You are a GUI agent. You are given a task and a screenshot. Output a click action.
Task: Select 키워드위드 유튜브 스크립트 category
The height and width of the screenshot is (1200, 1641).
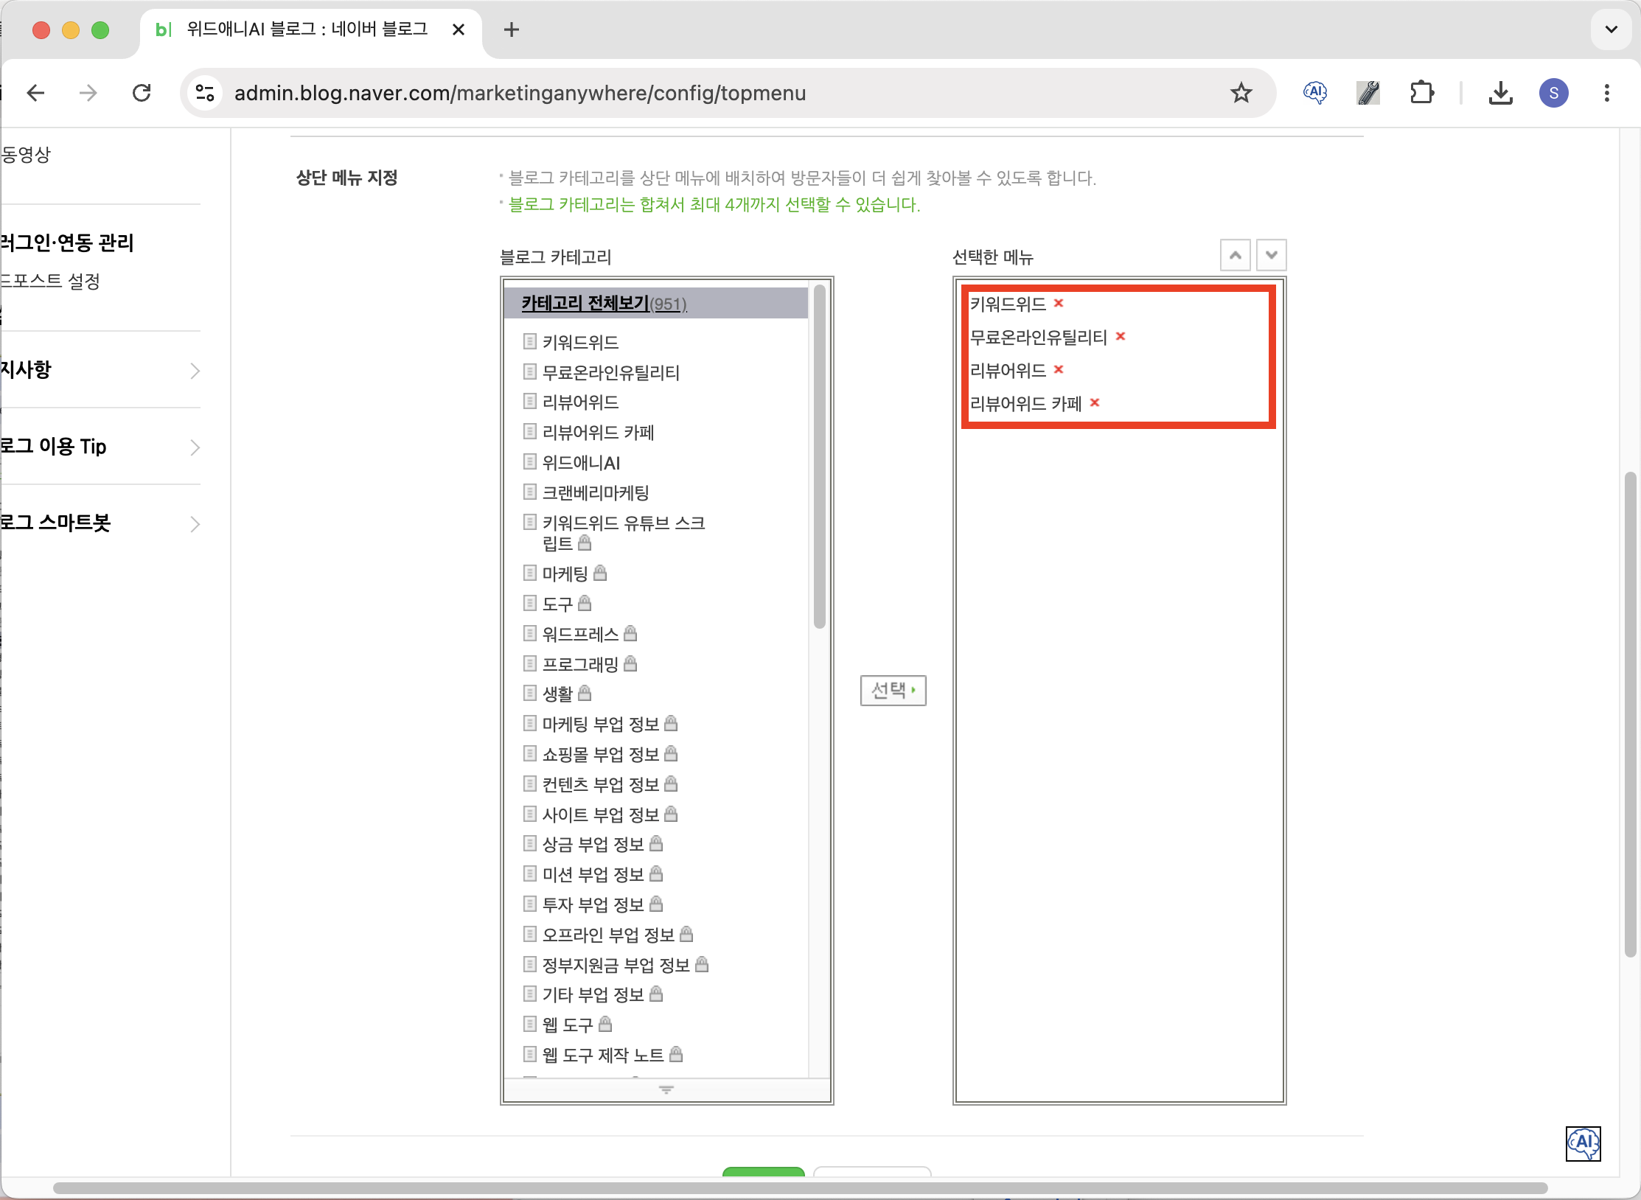pos(624,533)
